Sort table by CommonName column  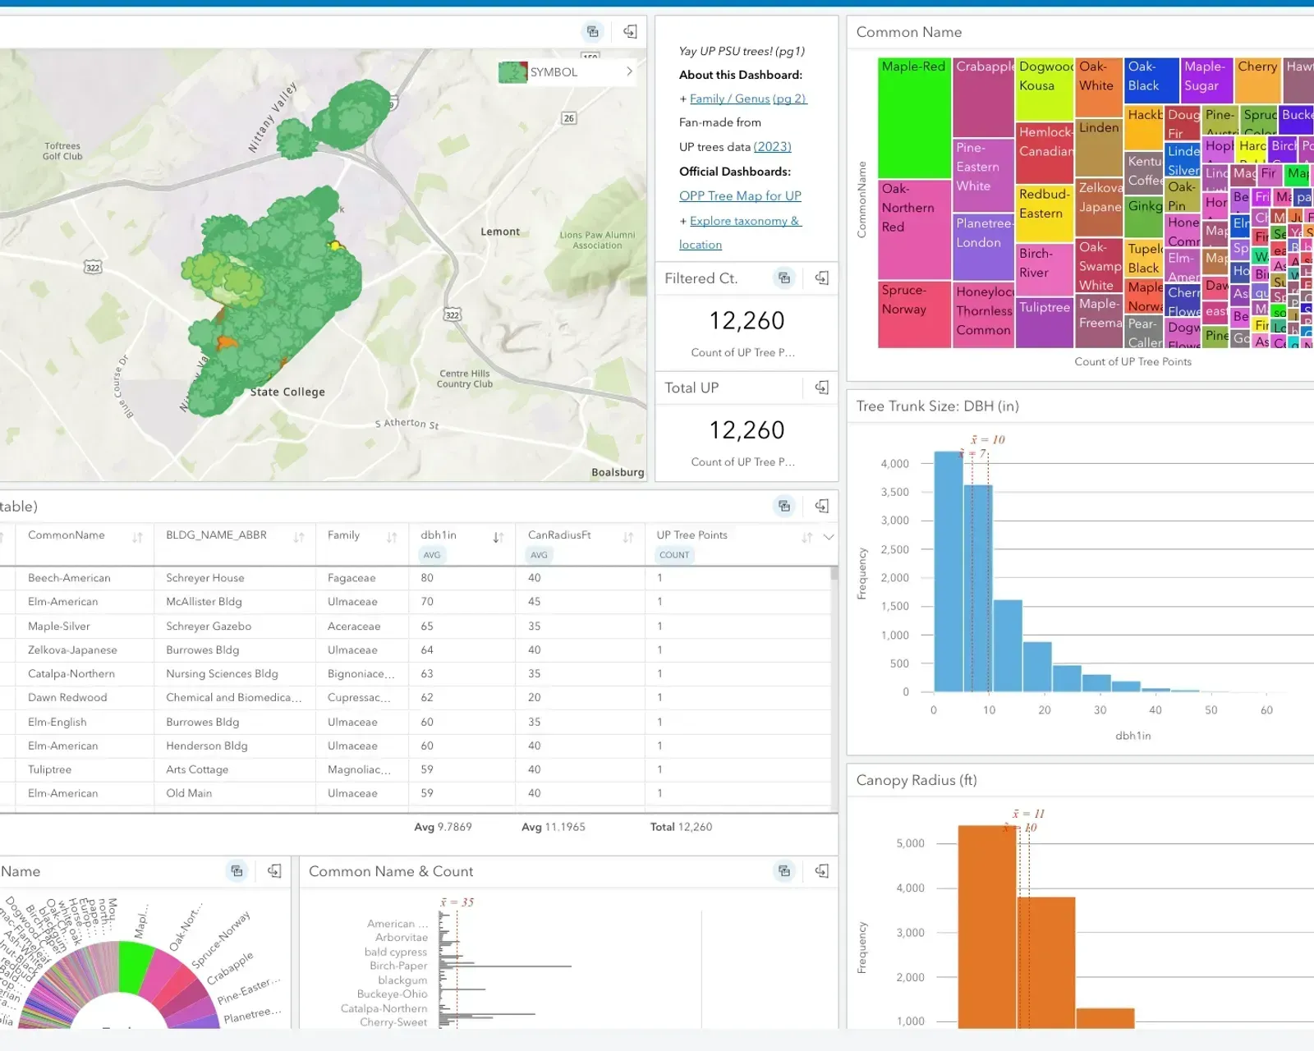tap(137, 537)
